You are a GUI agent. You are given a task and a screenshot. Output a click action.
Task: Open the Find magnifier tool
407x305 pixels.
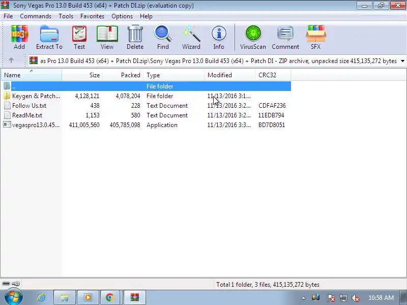[163, 34]
